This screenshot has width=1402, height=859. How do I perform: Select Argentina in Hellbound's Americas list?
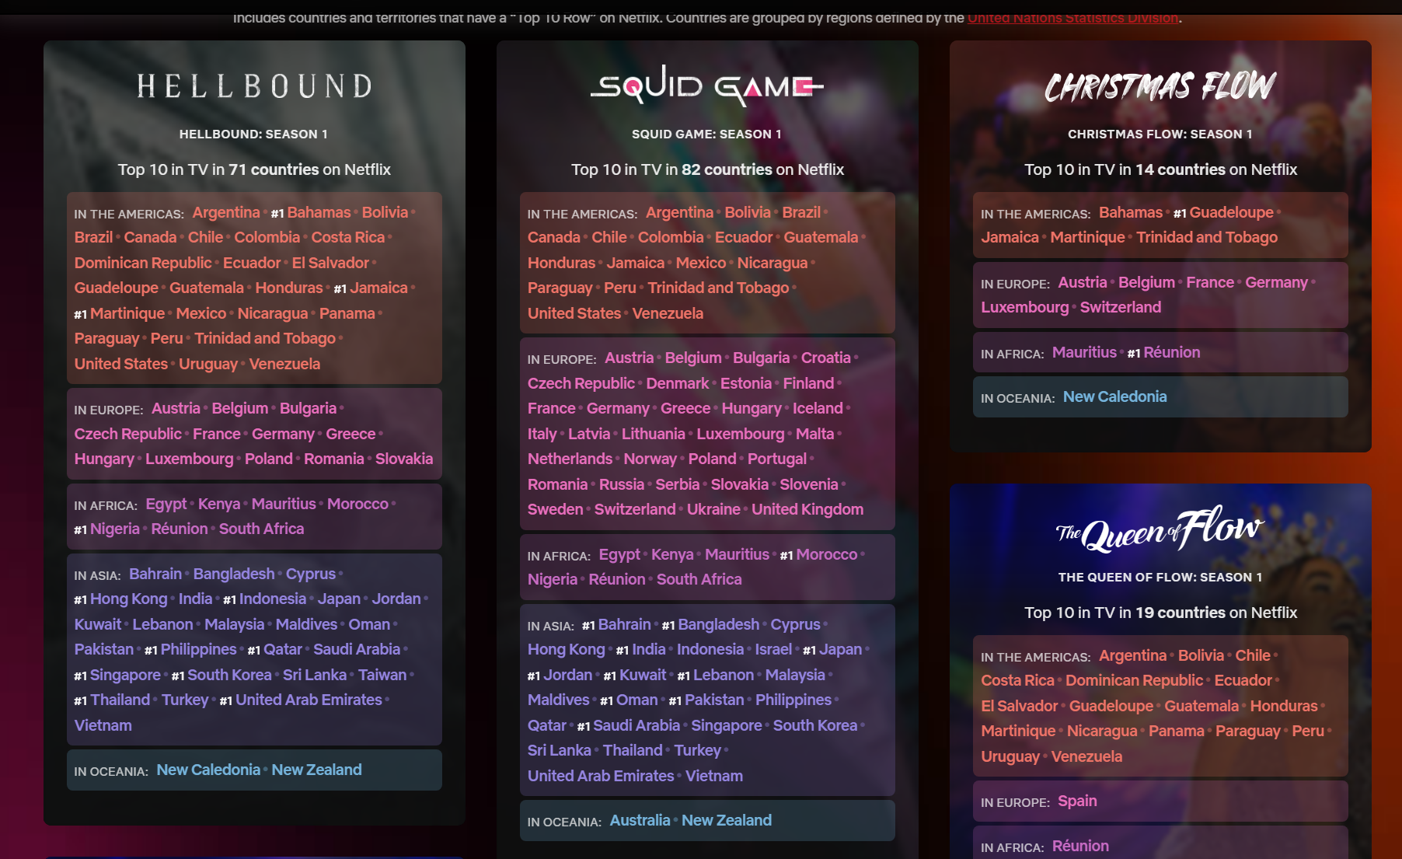226,213
